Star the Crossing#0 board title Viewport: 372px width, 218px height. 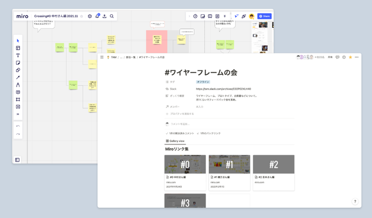coord(82,16)
